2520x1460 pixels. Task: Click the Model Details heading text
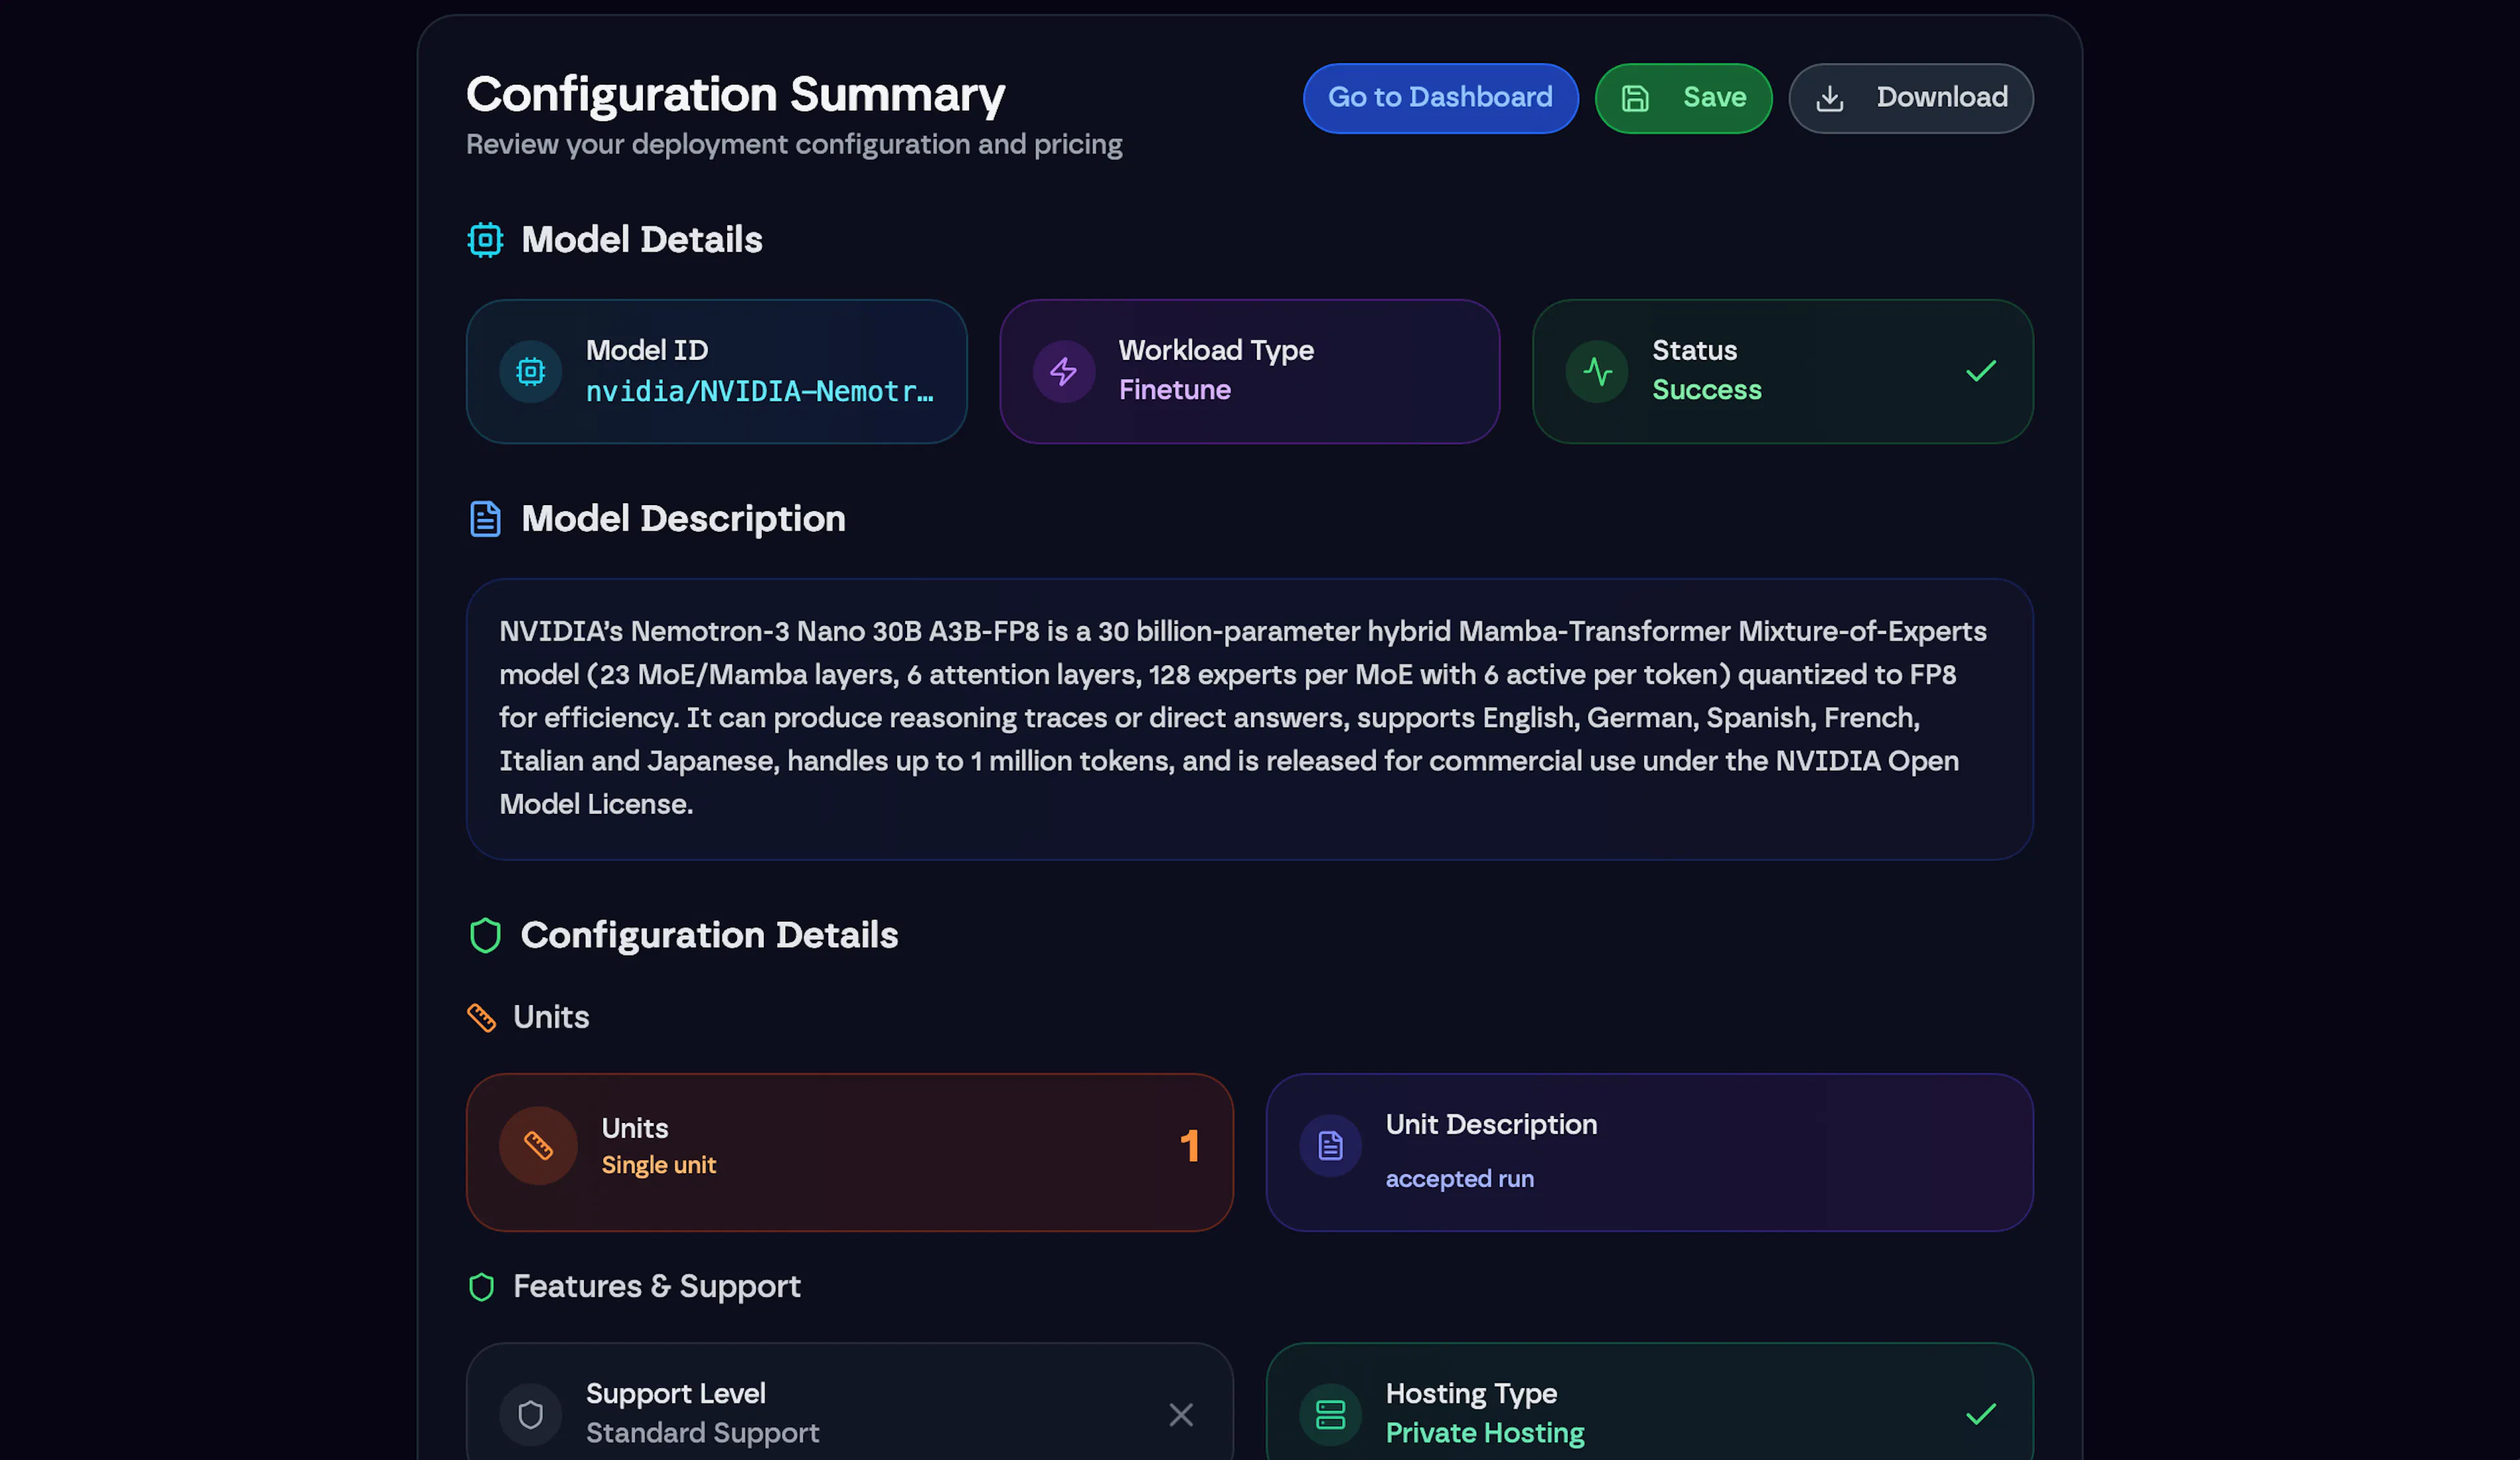coord(642,240)
